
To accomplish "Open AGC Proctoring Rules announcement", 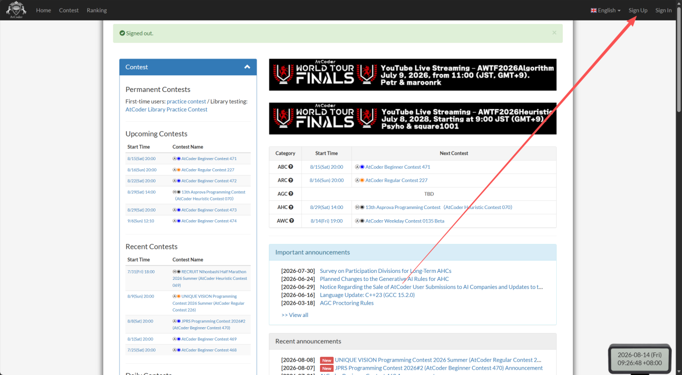I will click(x=347, y=303).
